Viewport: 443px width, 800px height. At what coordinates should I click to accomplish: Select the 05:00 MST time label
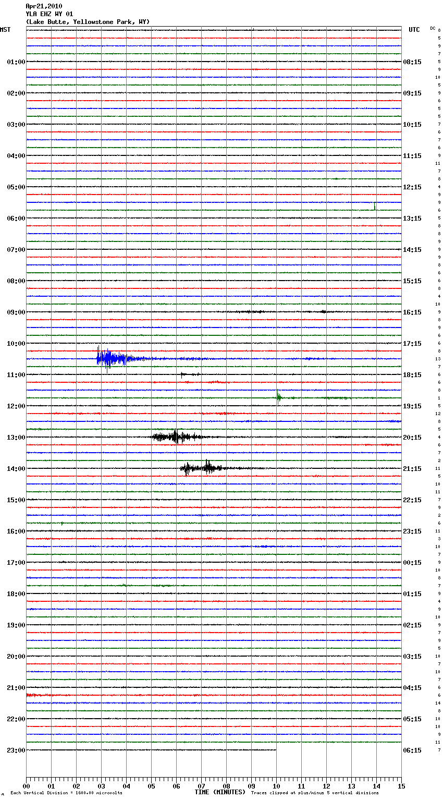coord(16,187)
